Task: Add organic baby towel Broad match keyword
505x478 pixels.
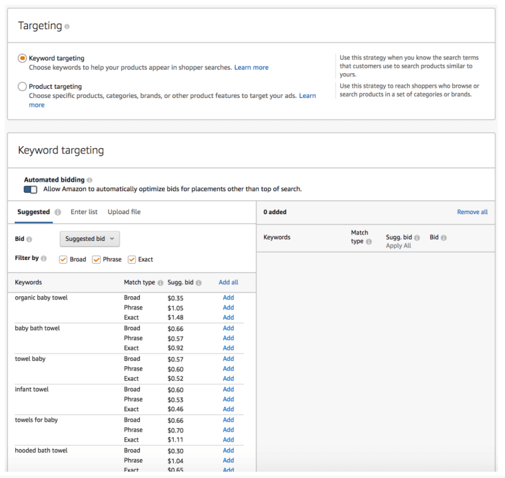Action: [x=228, y=297]
